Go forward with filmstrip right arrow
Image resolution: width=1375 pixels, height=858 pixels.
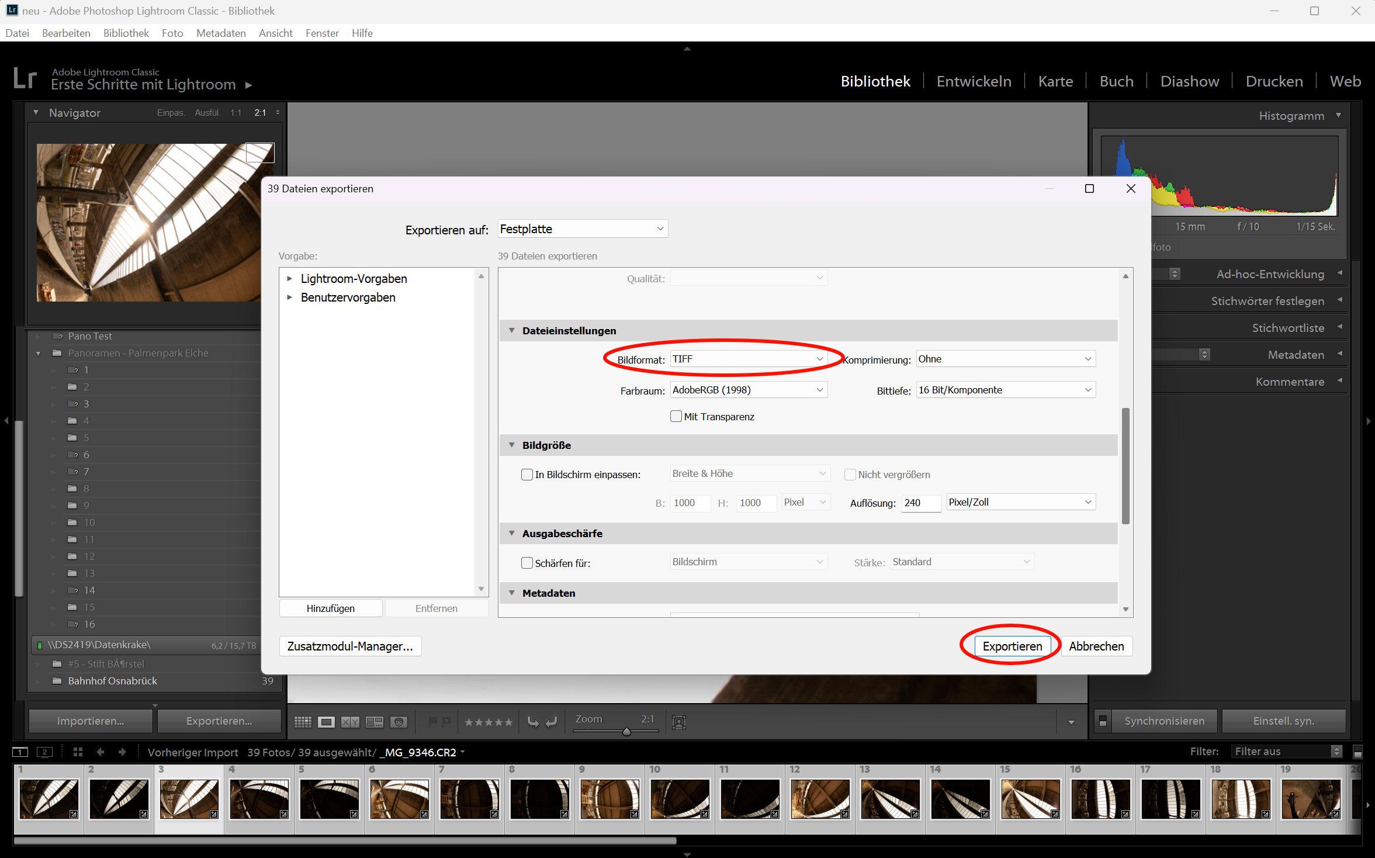122,752
